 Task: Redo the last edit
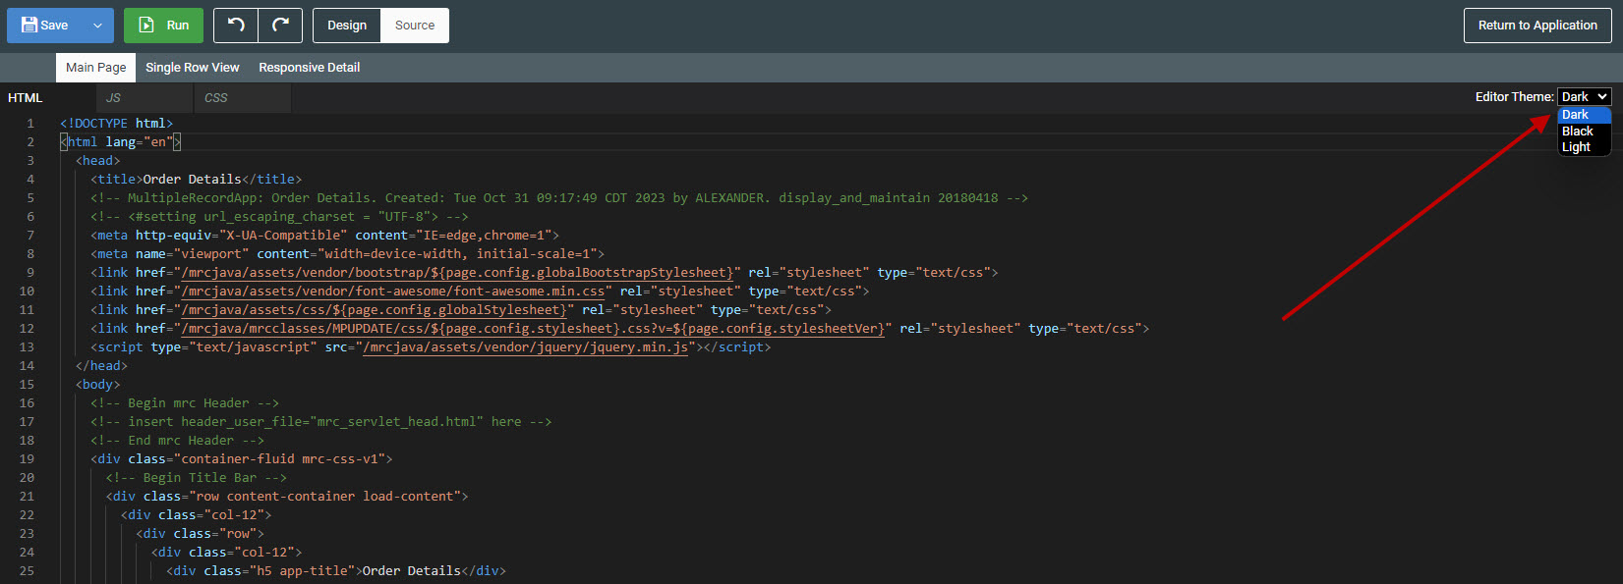280,26
